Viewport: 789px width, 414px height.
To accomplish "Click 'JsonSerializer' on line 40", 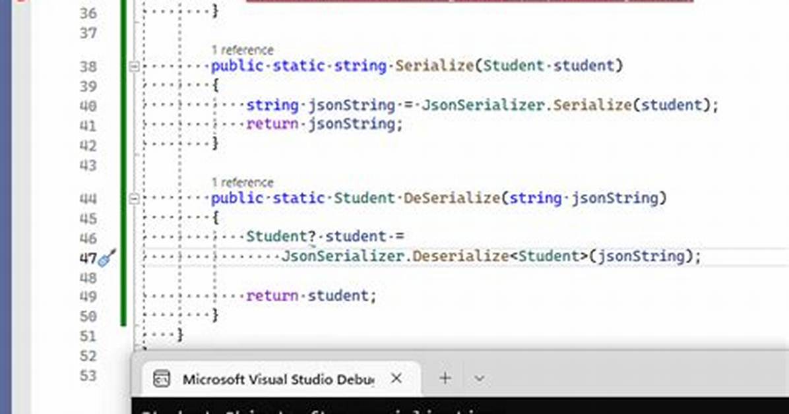I will tap(484, 105).
